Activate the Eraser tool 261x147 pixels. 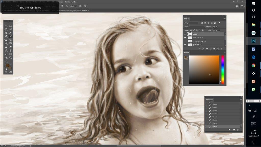[x=6, y=43]
